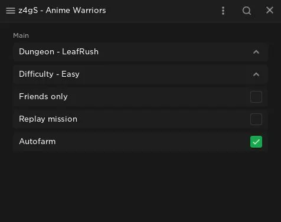Click the Main section header
The height and width of the screenshot is (222, 281).
[x=21, y=35]
